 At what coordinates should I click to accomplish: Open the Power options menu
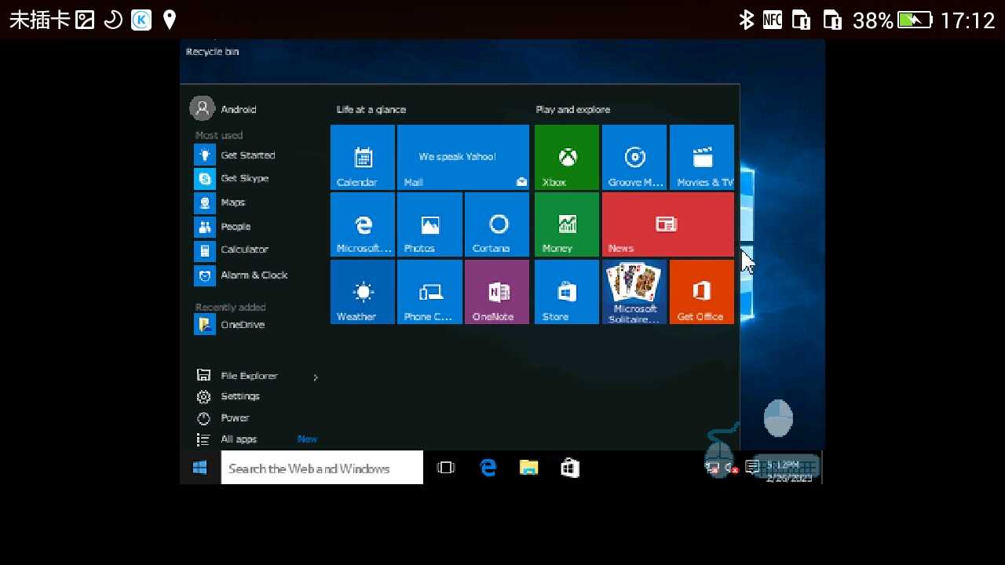(x=223, y=418)
